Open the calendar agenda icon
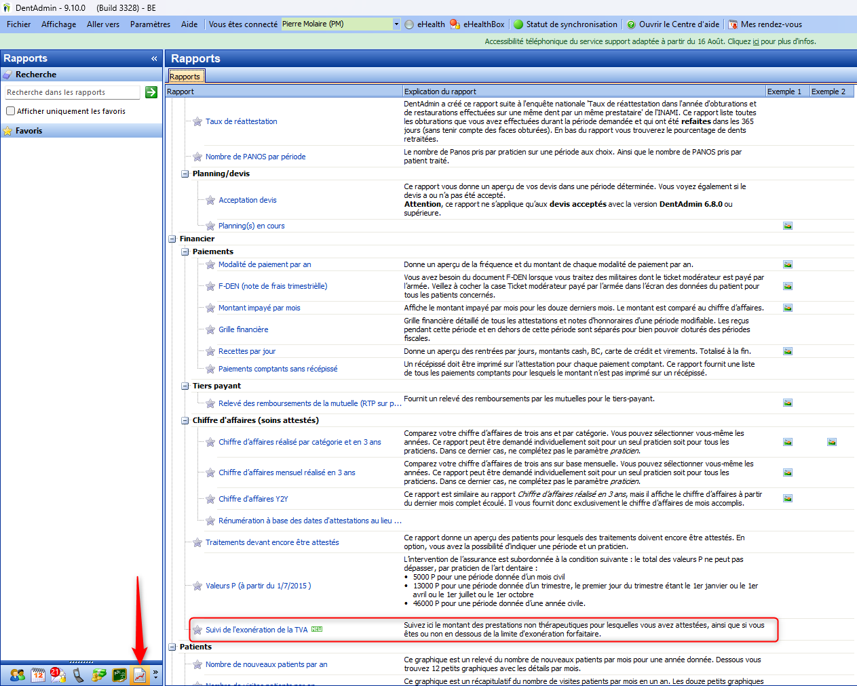This screenshot has width=857, height=686. point(38,675)
